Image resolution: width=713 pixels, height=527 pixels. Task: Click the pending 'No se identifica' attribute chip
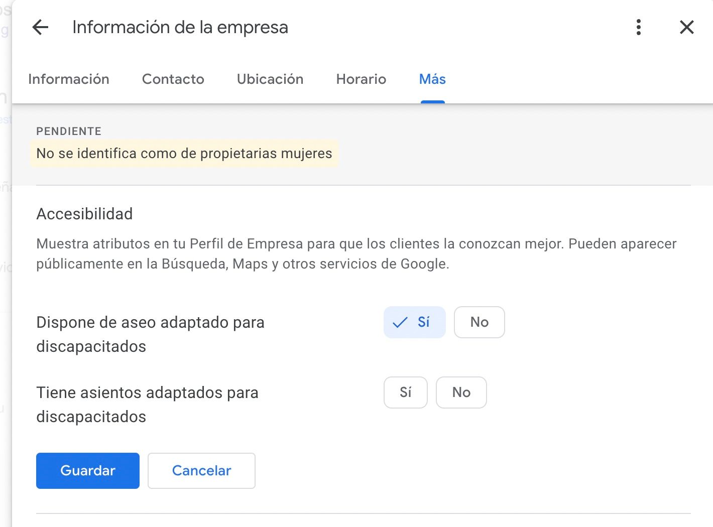(184, 154)
